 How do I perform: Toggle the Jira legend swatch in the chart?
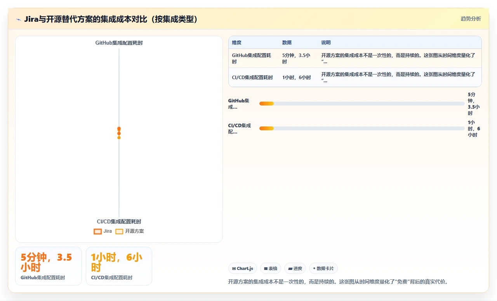(x=97, y=231)
